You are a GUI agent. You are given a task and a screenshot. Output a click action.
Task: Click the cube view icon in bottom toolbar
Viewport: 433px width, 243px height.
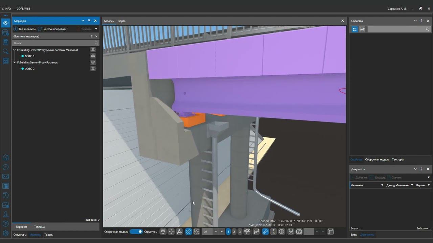331,232
